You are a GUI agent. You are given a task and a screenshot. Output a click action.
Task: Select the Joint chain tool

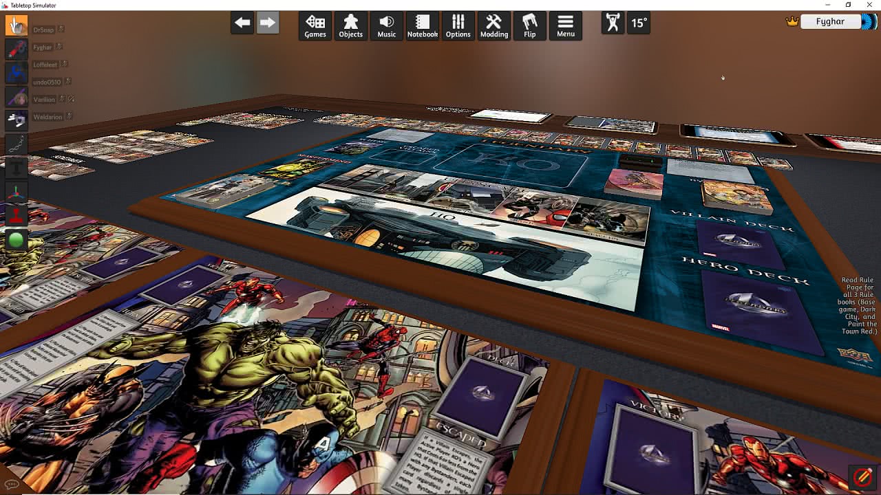(17, 143)
